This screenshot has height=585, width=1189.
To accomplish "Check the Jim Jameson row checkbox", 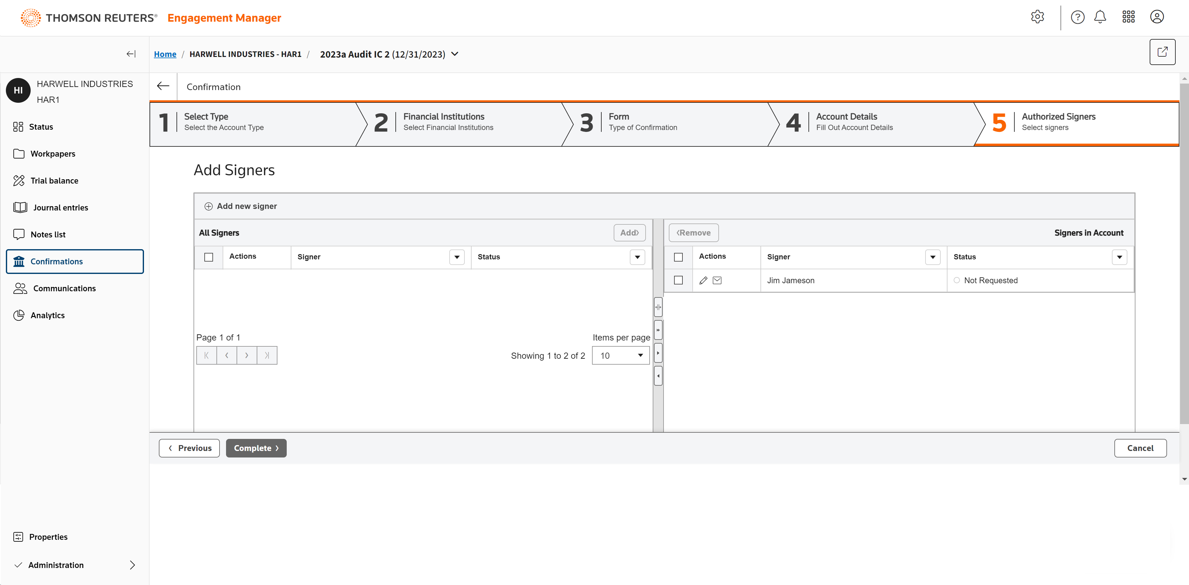I will pyautogui.click(x=678, y=280).
